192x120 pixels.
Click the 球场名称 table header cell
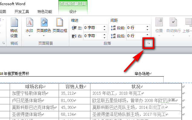34,87
